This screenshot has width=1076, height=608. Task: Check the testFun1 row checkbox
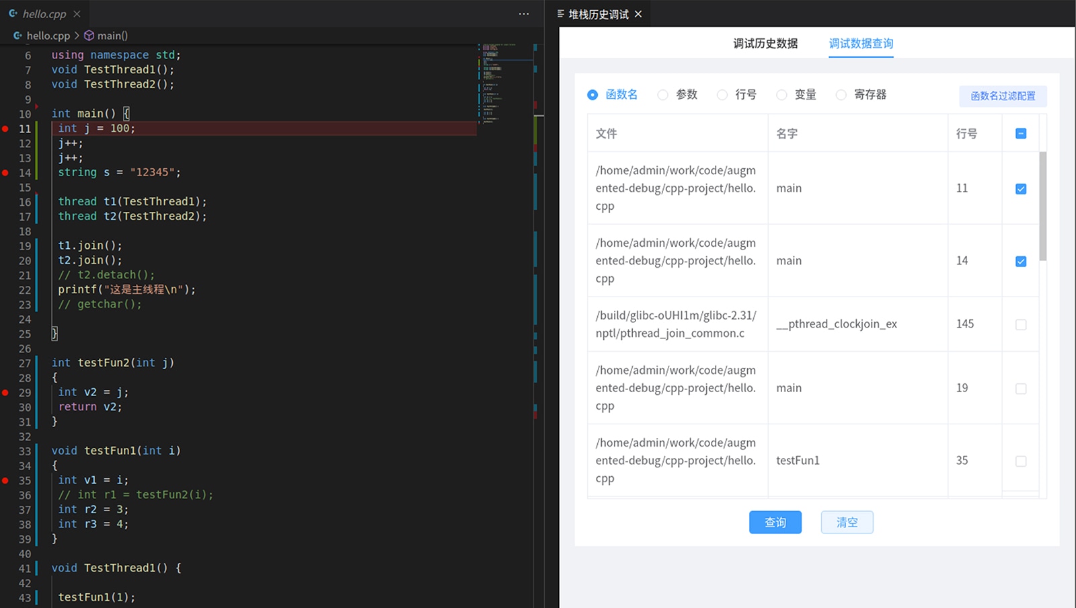[1021, 461]
